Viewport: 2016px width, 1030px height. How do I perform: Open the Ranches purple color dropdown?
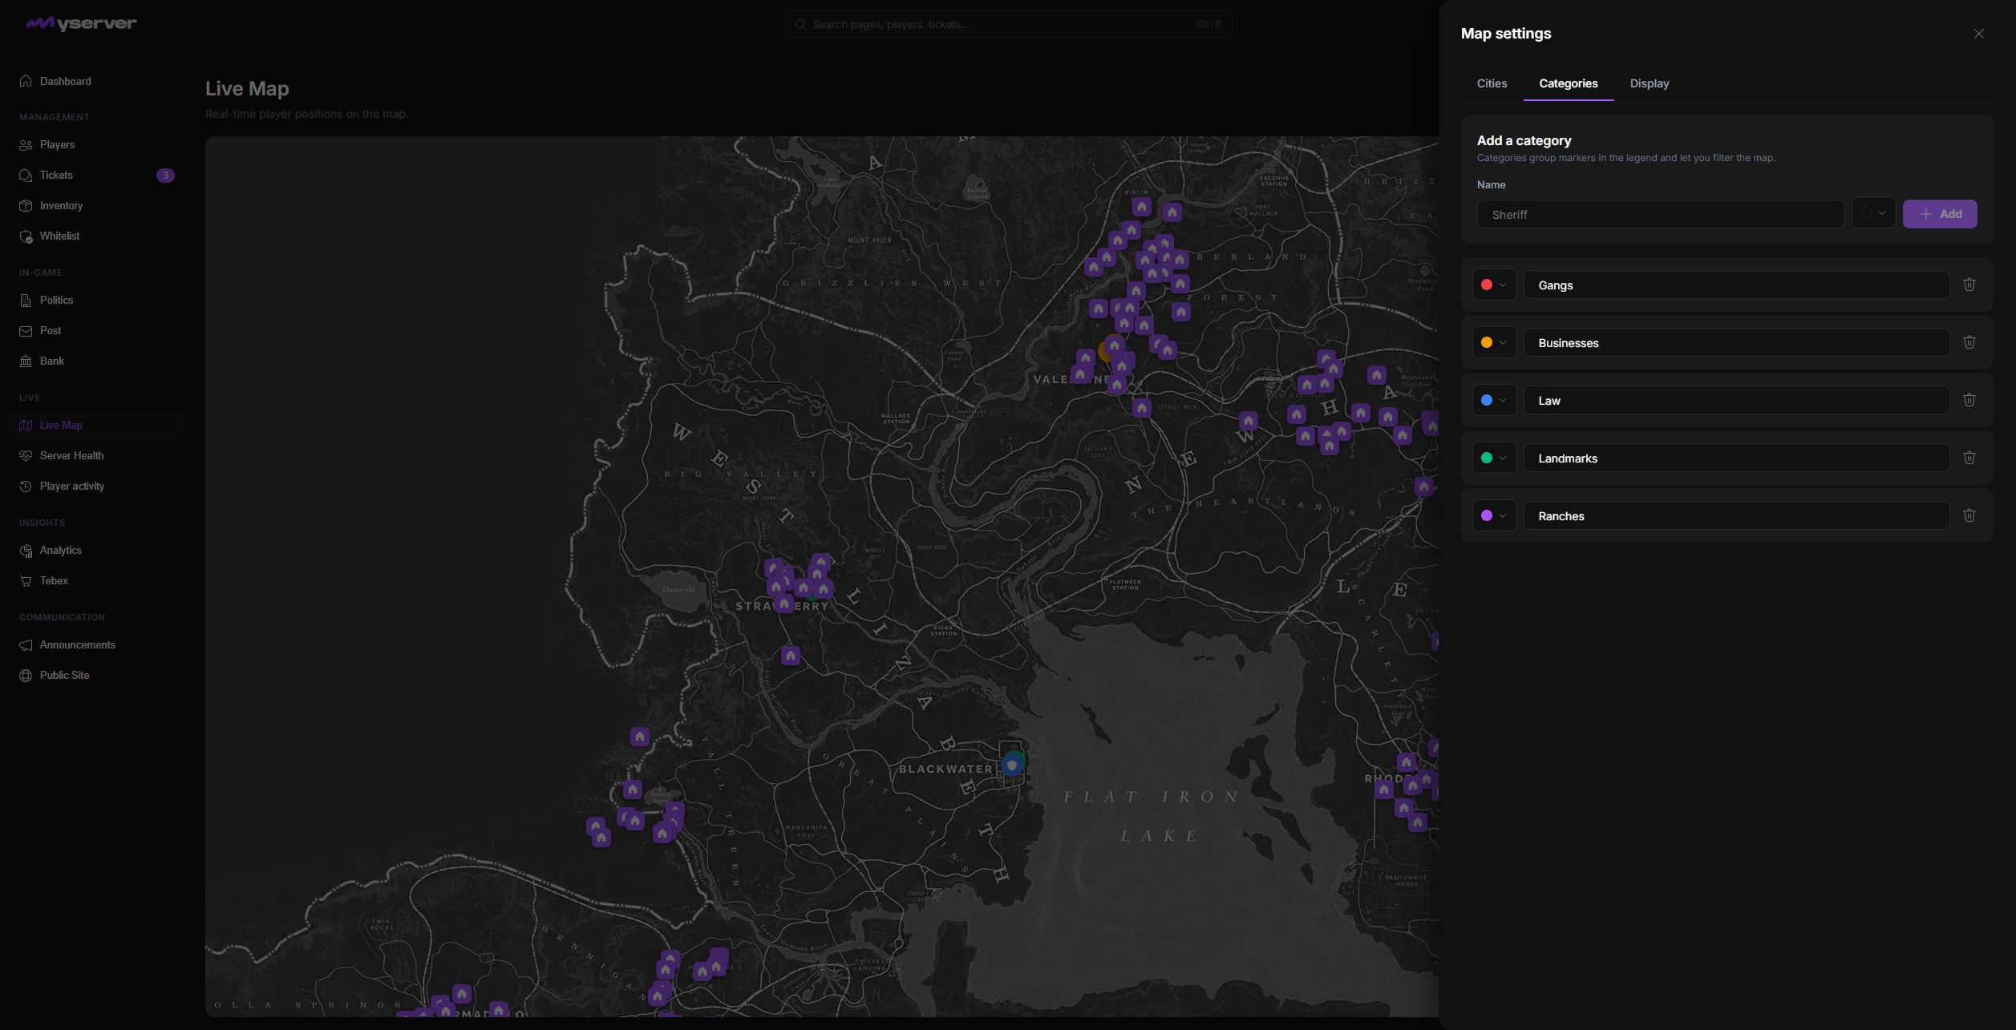click(1493, 515)
